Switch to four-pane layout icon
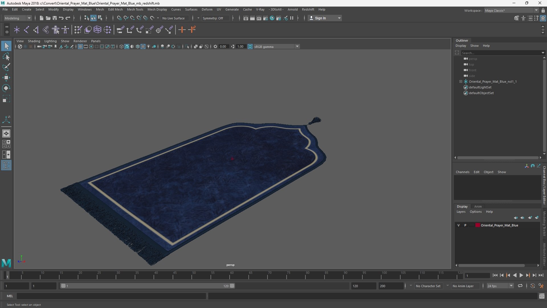This screenshot has height=308, width=547. coord(6,144)
